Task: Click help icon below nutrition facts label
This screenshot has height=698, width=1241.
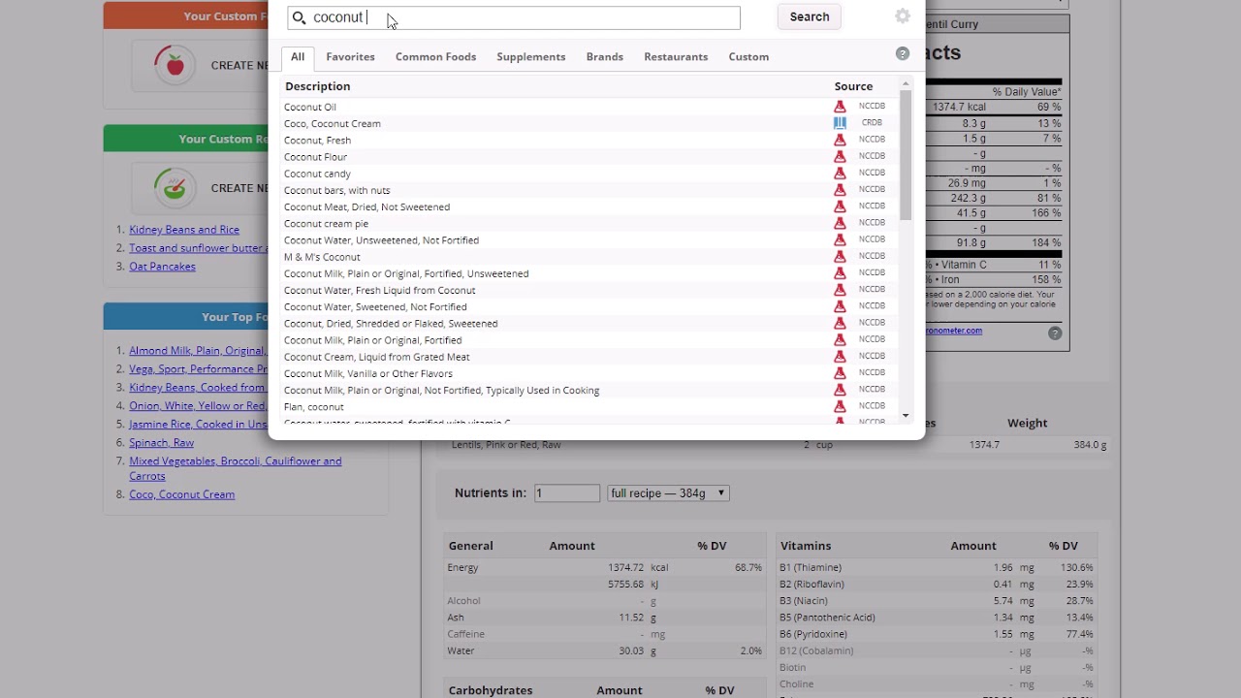Action: pyautogui.click(x=1055, y=333)
